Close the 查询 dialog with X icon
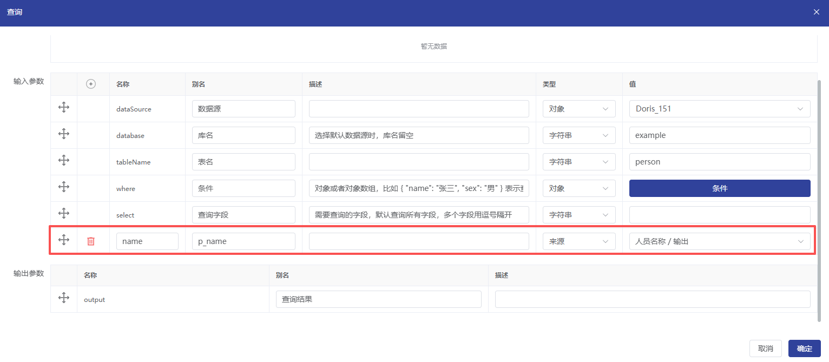This screenshot has width=829, height=362. point(817,12)
